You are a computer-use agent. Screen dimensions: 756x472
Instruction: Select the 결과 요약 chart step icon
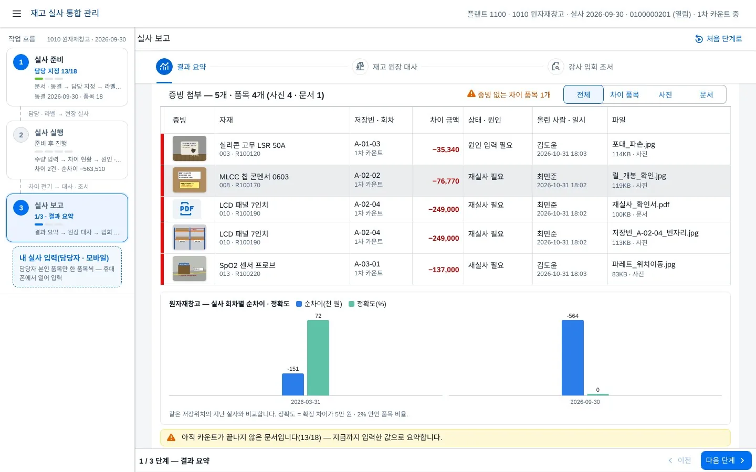[x=164, y=67]
